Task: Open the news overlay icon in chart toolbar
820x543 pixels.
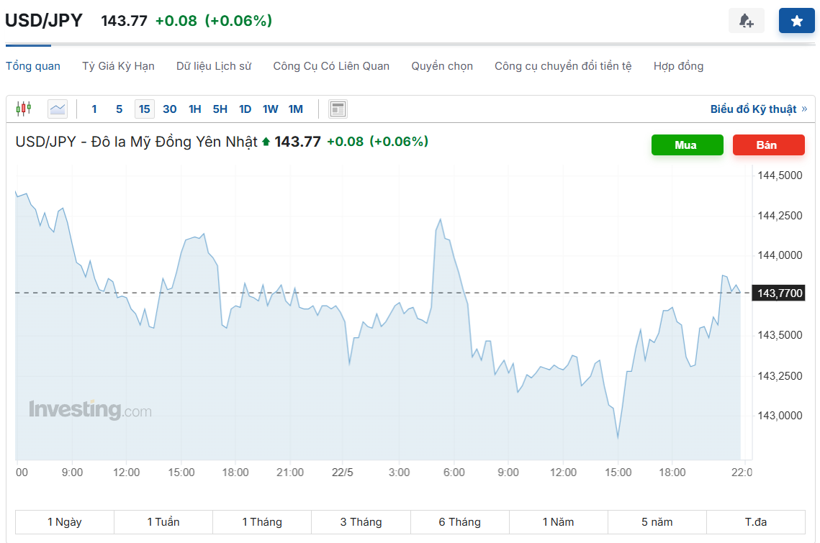Action: coord(338,109)
